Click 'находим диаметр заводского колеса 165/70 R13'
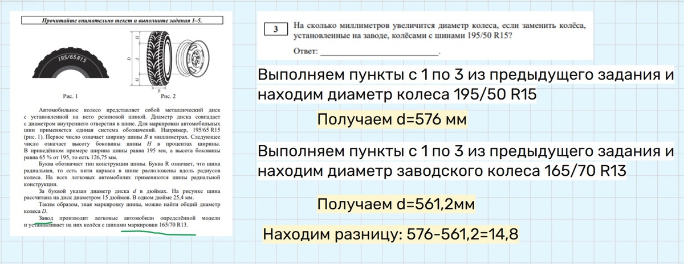Screen dimensions: 684x264 click(442, 170)
